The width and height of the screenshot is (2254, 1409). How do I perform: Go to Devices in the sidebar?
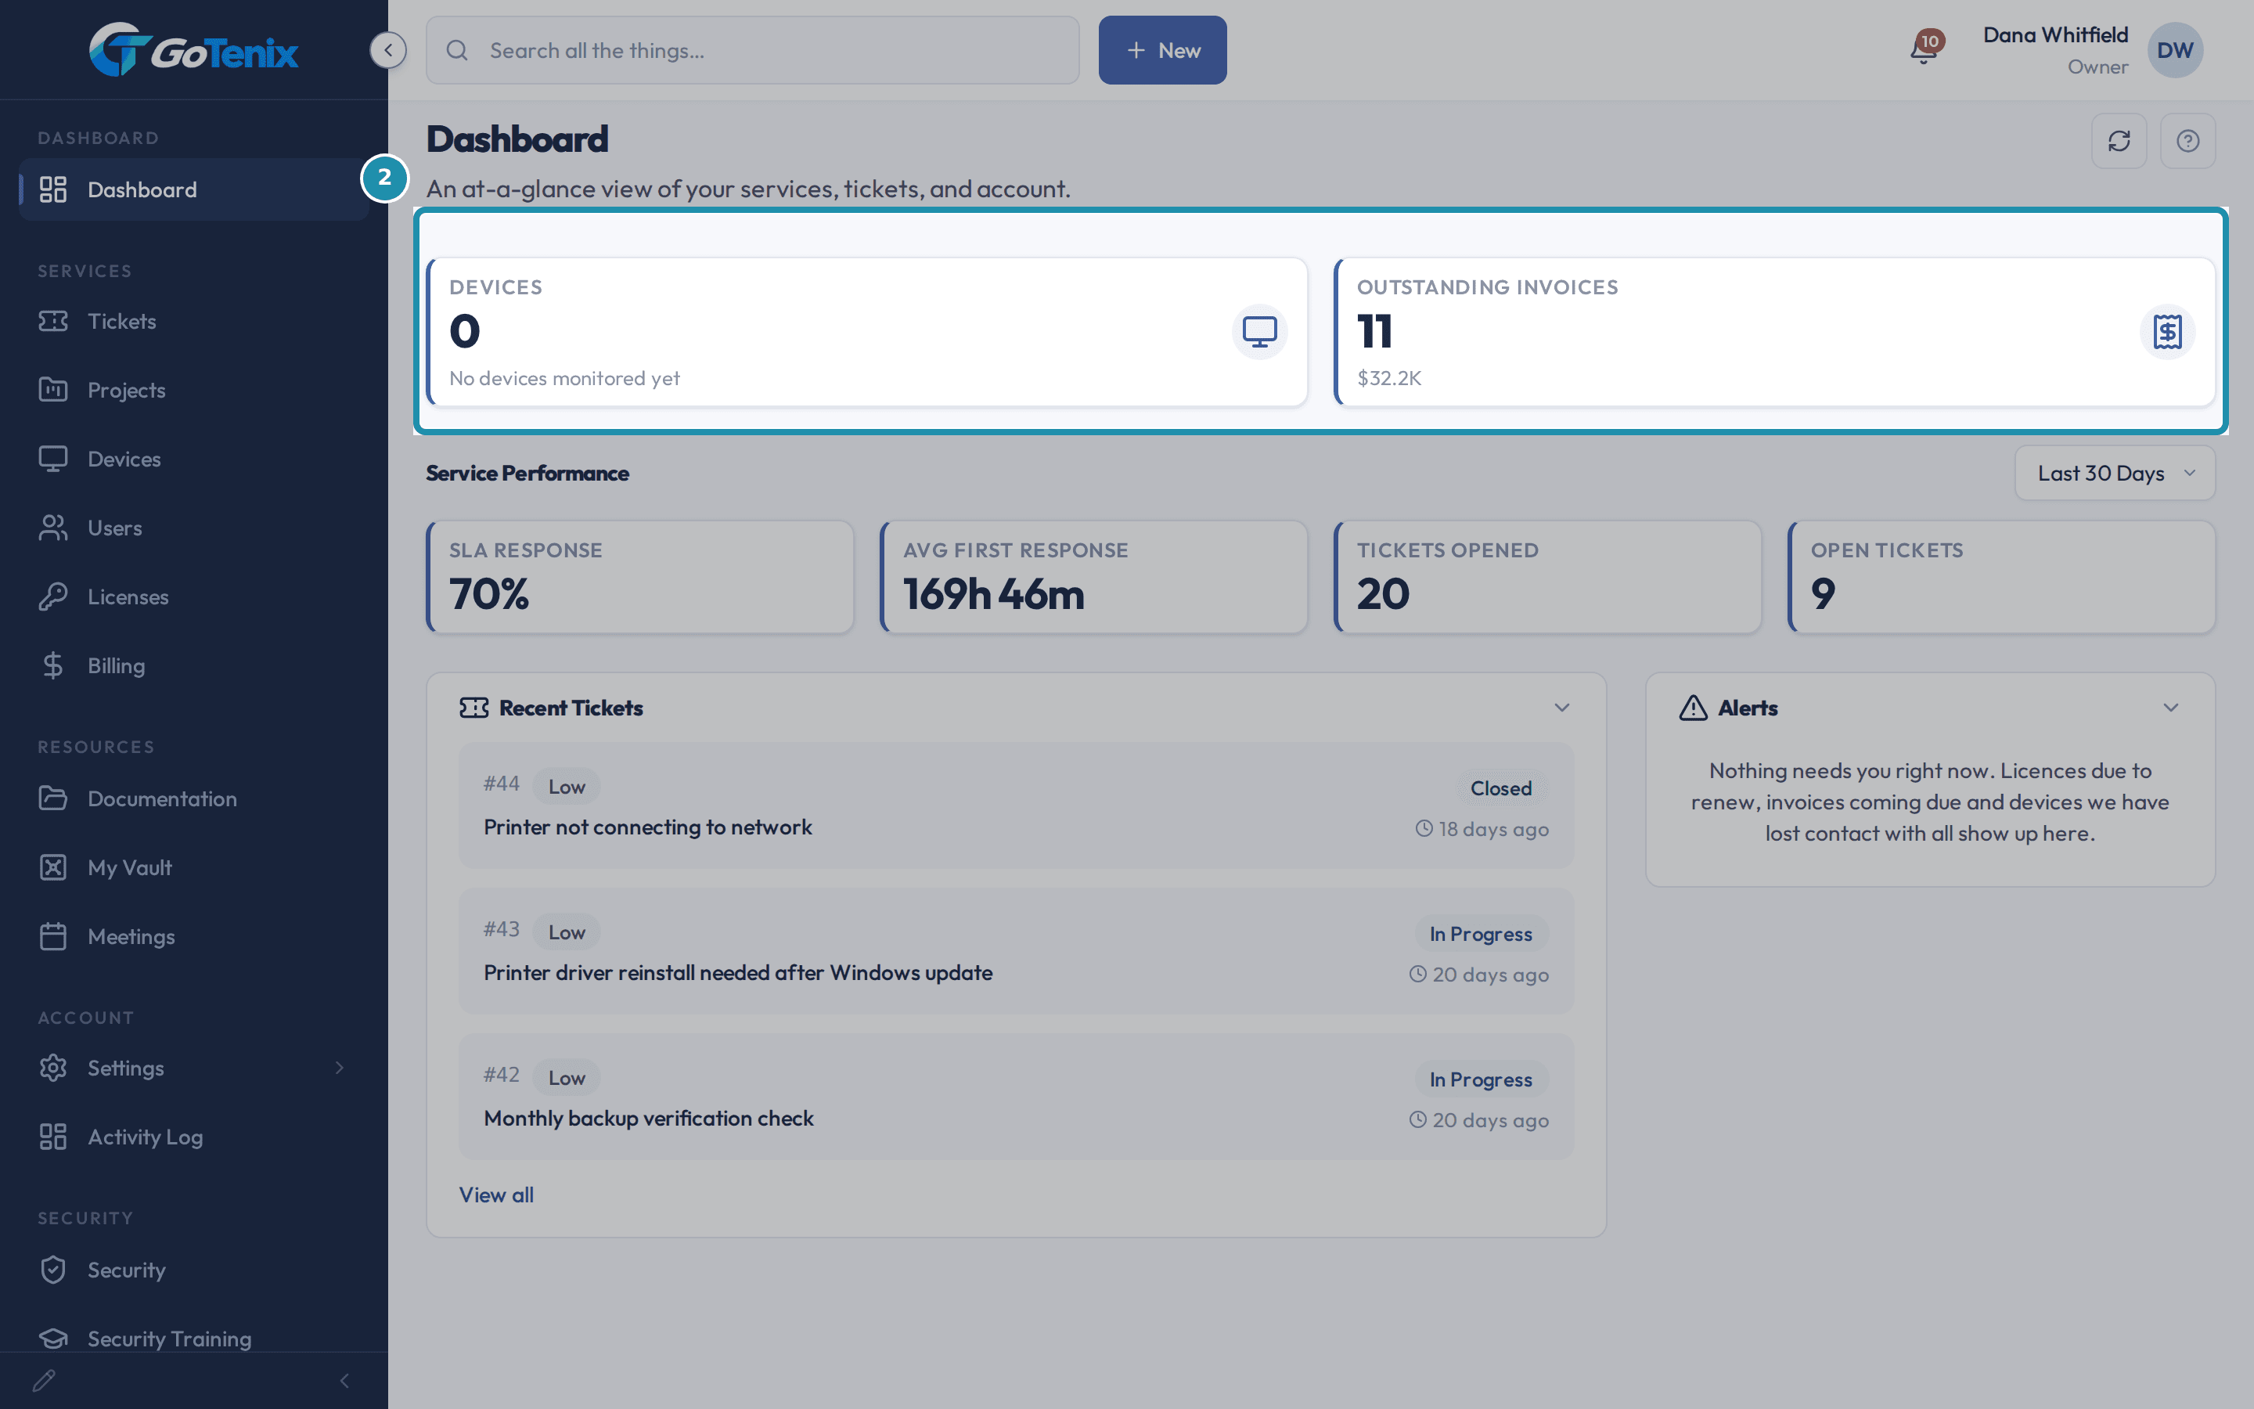click(x=194, y=459)
